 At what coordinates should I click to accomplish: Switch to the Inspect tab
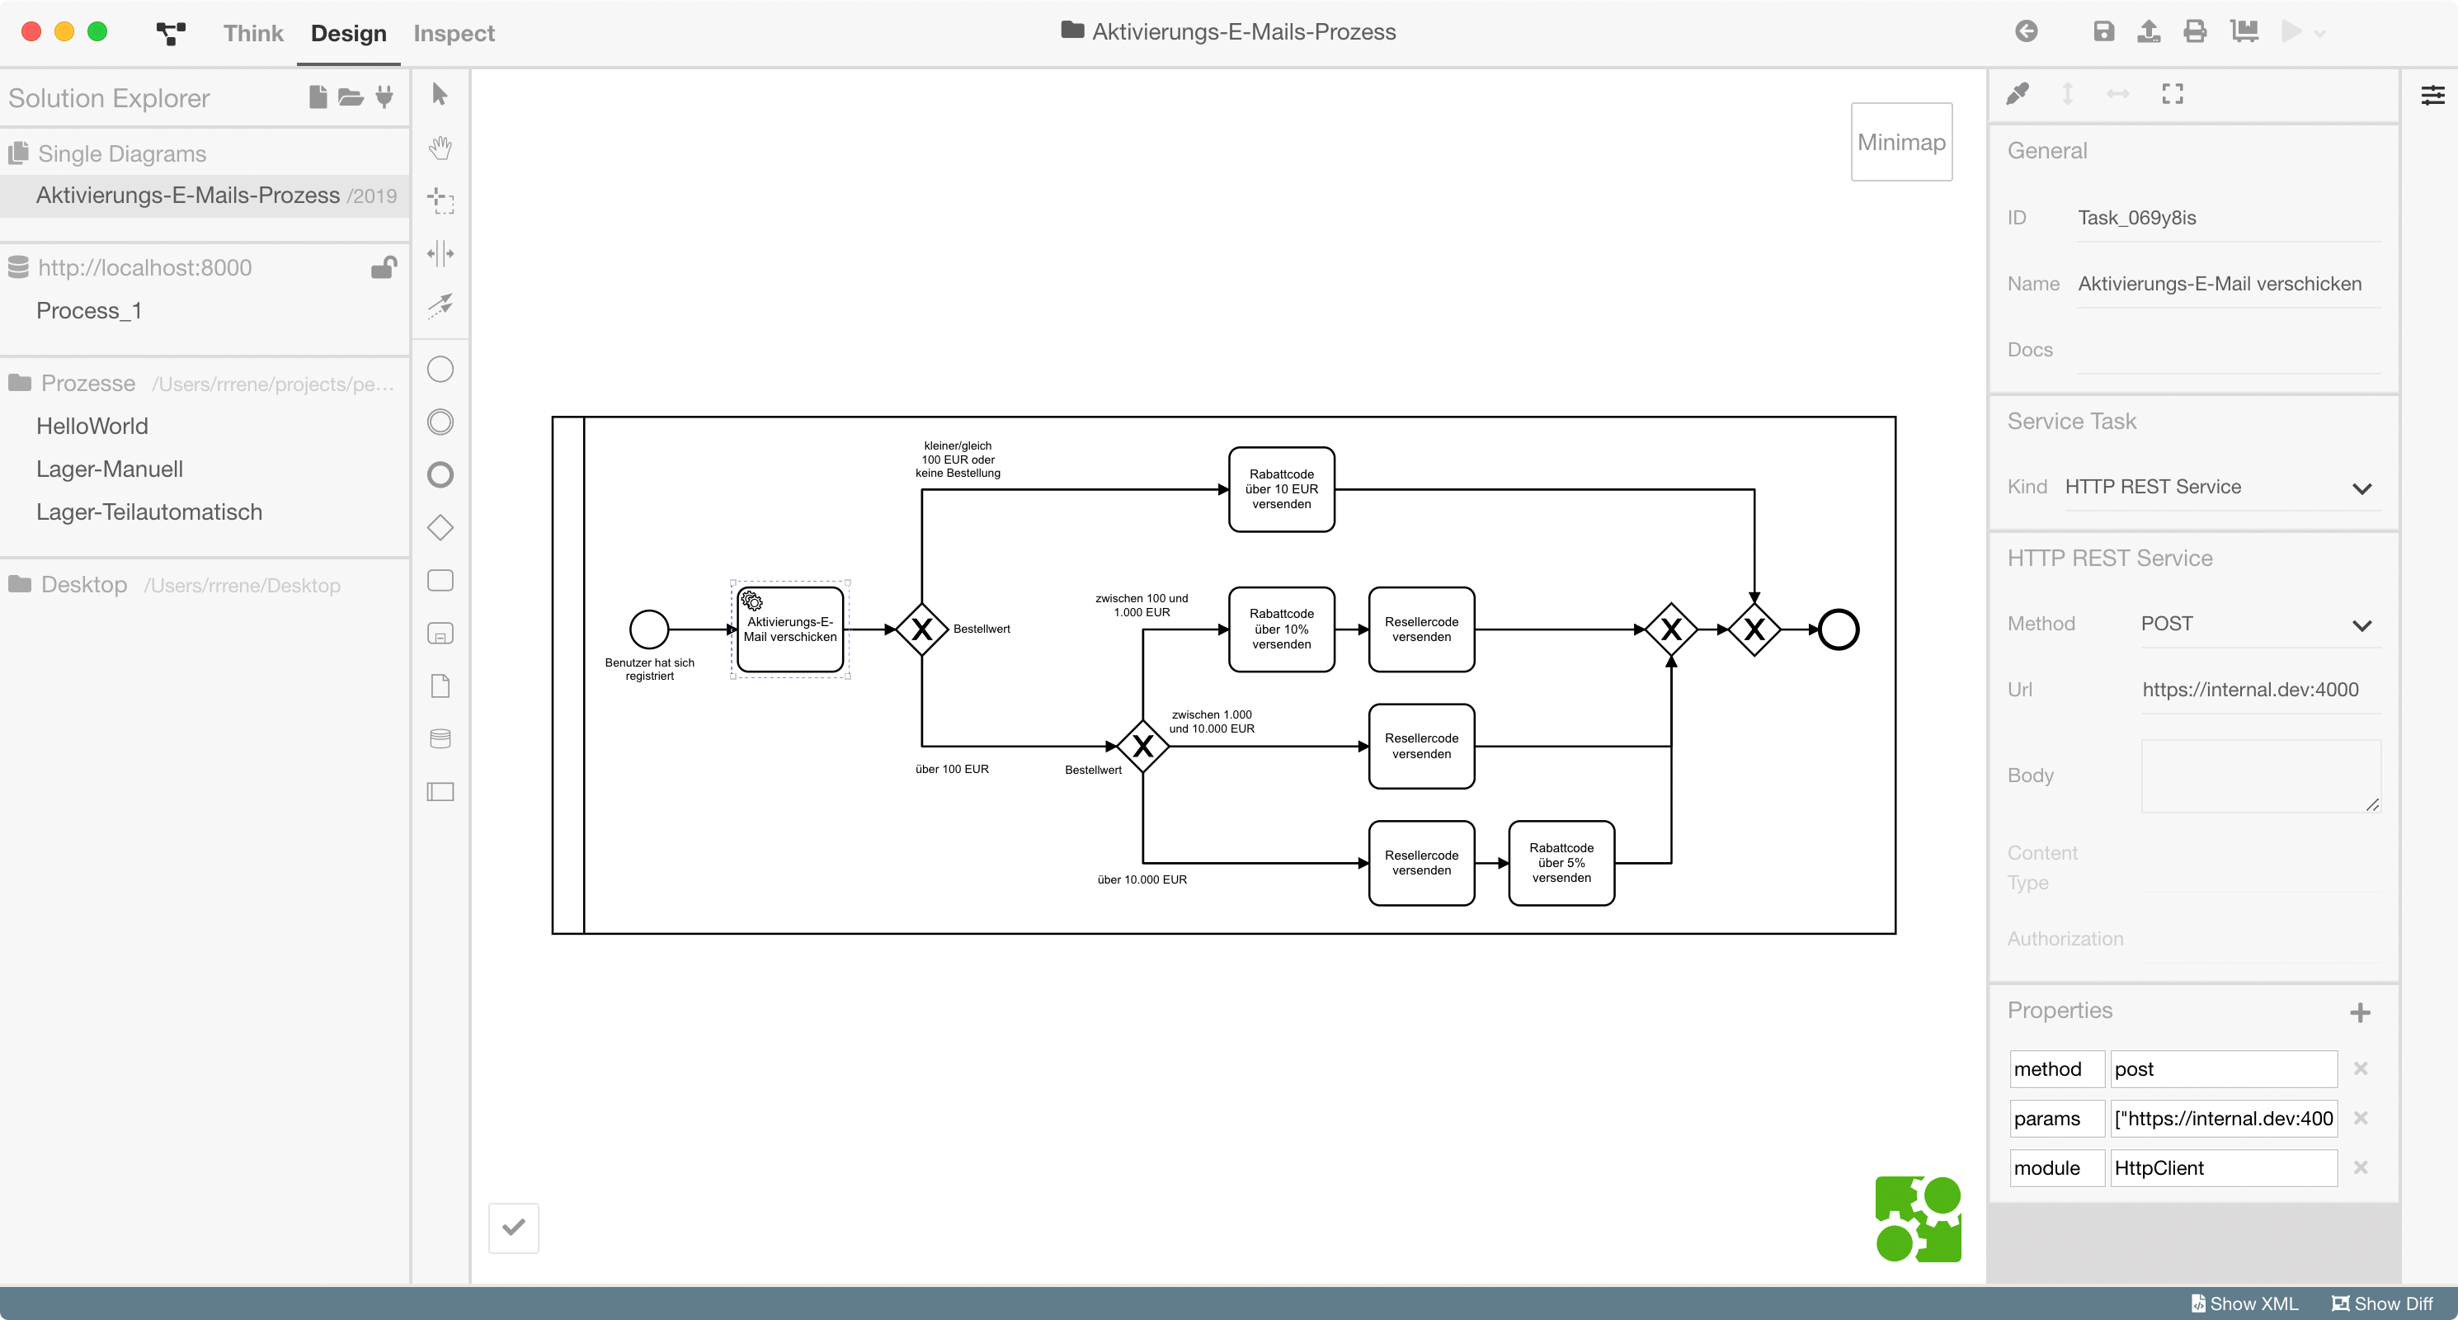click(452, 31)
